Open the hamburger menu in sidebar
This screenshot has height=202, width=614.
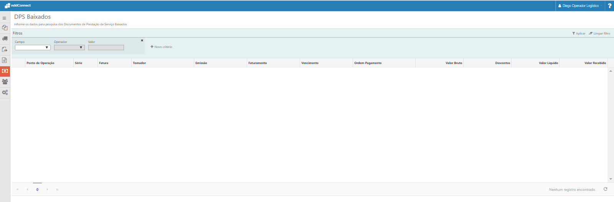tap(5, 18)
